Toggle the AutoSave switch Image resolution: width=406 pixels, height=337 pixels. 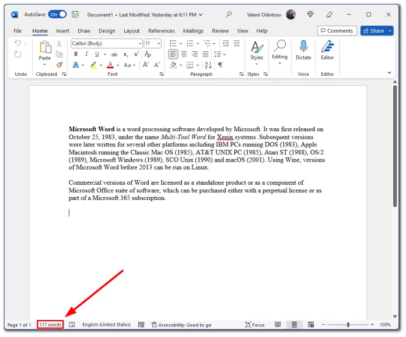click(x=57, y=15)
